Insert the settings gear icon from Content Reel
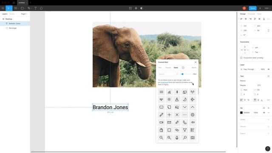The width and height of the screenshot is (272, 153). point(193,115)
